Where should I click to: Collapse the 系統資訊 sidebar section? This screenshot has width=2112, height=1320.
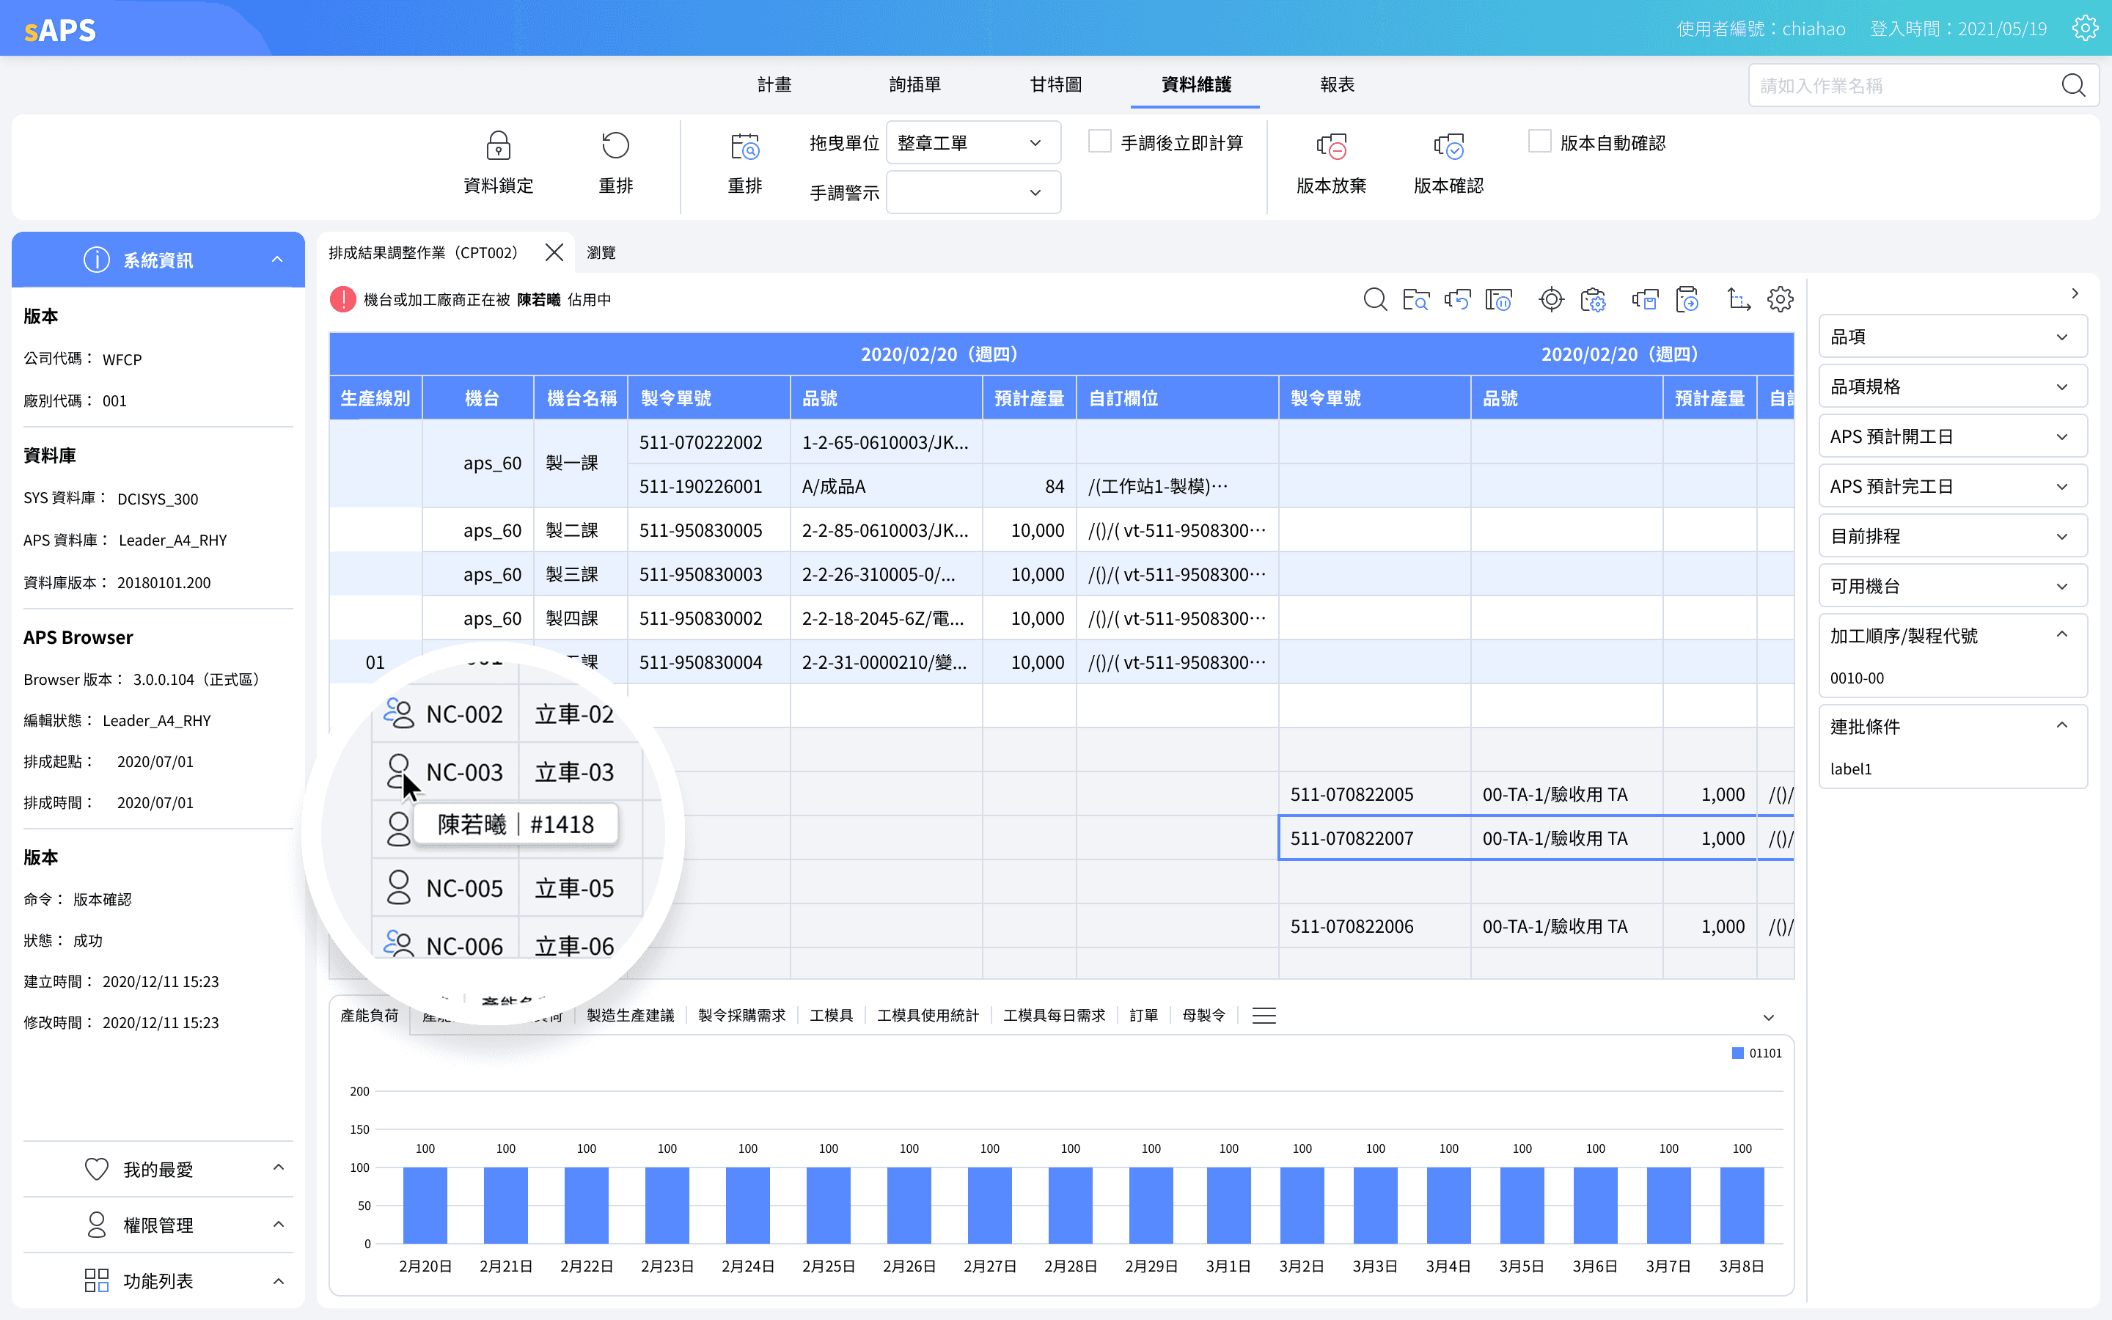coord(277,260)
